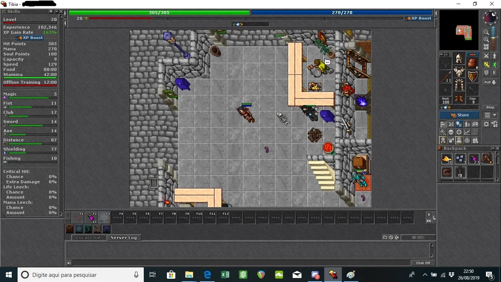501x282 pixels.
Task: Select the small stones stack in Backpack
Action: [x=460, y=159]
